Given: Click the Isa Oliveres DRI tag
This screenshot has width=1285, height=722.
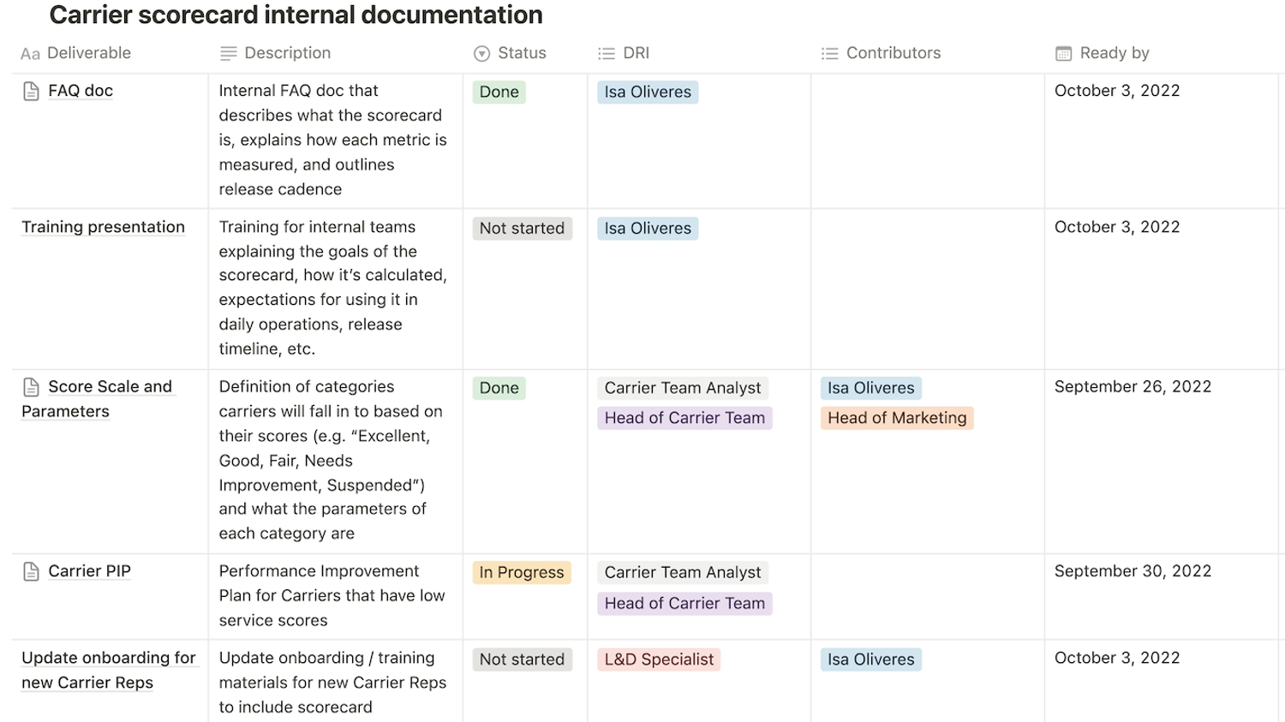Looking at the screenshot, I should point(647,92).
